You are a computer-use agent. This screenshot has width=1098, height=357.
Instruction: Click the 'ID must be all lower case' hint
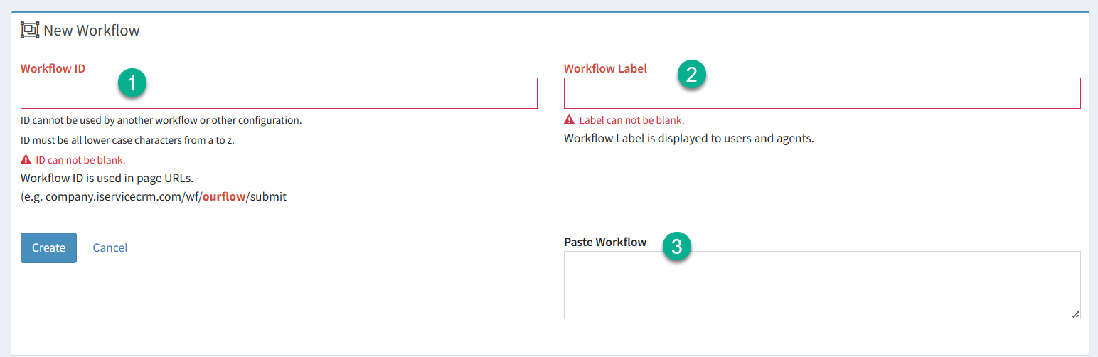pyautogui.click(x=127, y=140)
